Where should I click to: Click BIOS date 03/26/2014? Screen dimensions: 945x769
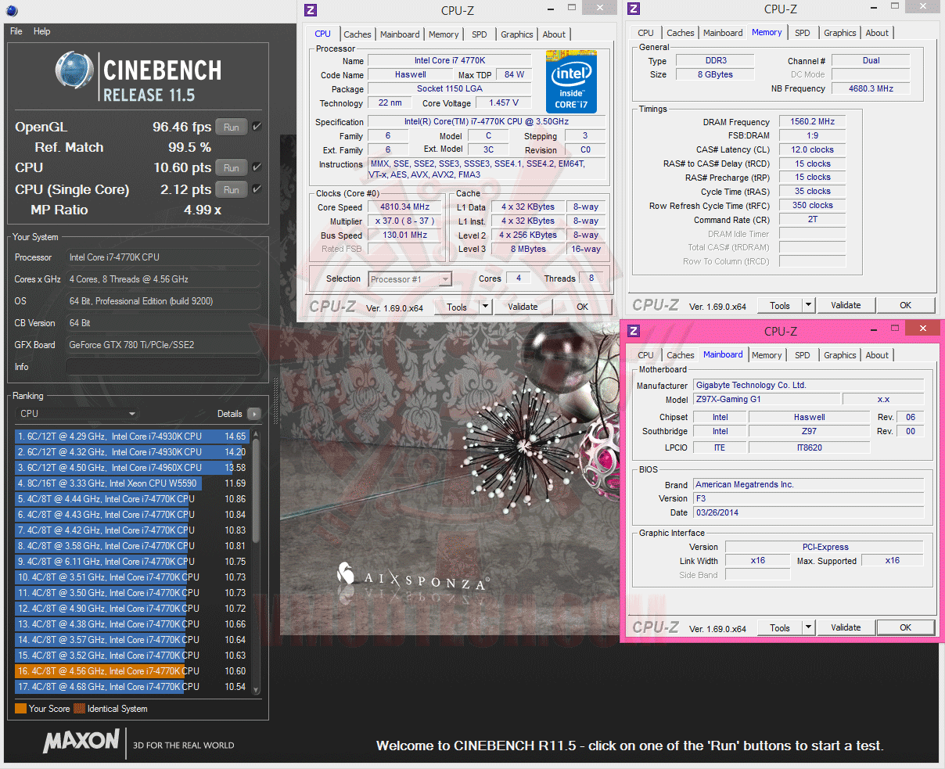pos(808,513)
